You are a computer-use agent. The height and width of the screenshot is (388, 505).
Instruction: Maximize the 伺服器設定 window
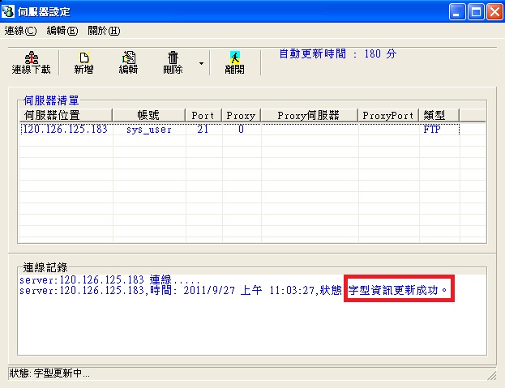click(476, 12)
